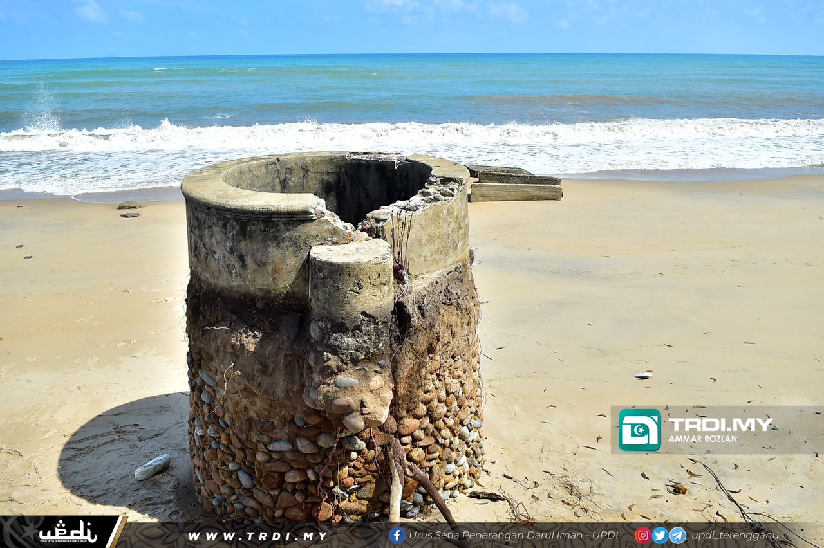
Task: Click the updi_terengganu handle text
Action: (x=735, y=535)
